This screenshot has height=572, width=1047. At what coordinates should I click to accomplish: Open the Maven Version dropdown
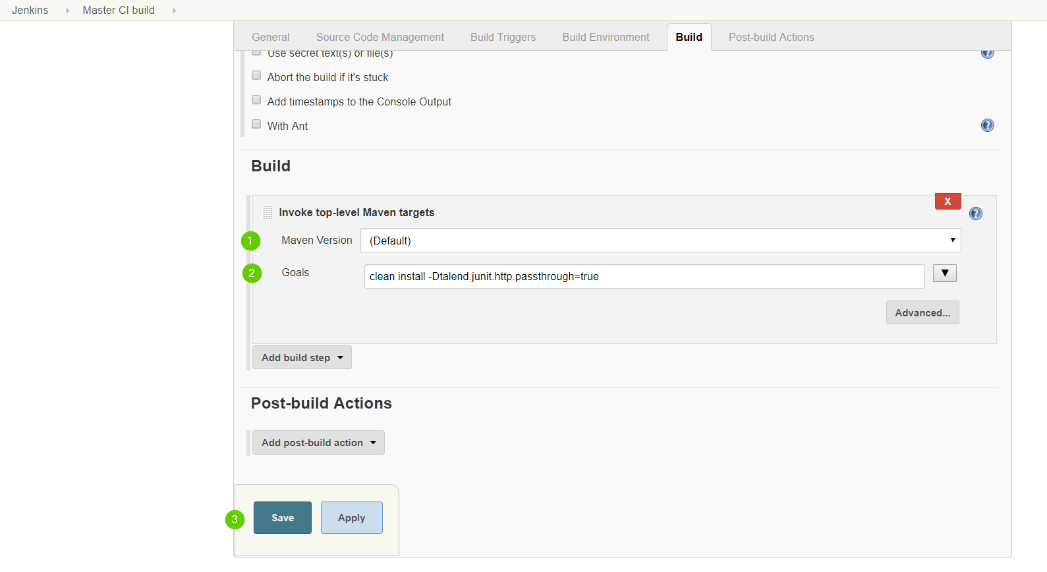tap(660, 241)
